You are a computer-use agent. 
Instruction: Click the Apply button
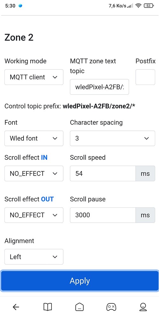tap(79, 281)
